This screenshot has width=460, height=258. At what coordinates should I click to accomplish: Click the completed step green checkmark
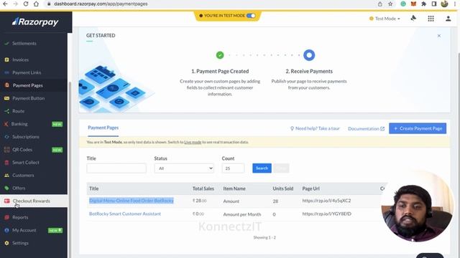[x=220, y=55]
